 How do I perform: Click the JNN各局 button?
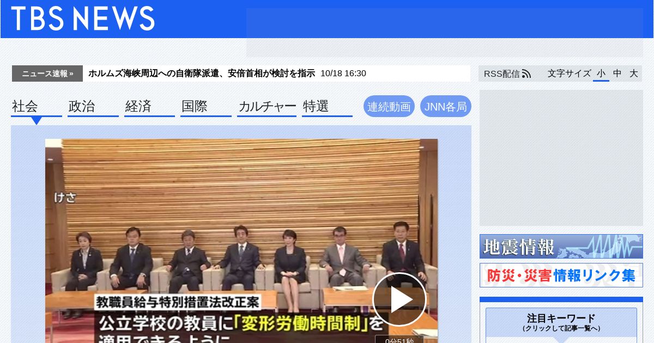pos(446,106)
